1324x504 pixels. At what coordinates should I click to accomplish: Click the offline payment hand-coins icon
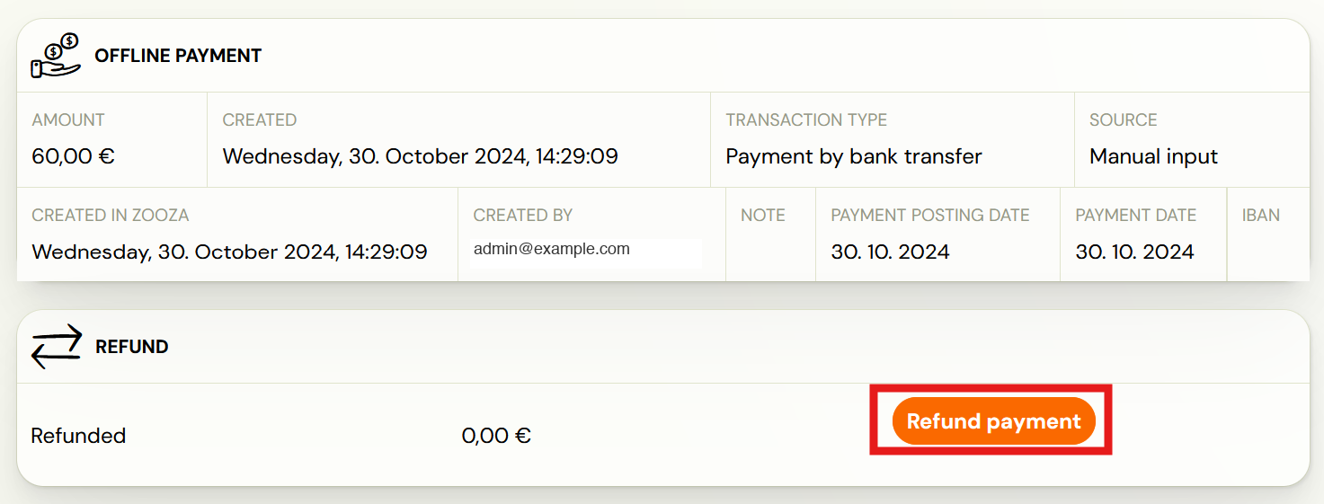[x=56, y=55]
